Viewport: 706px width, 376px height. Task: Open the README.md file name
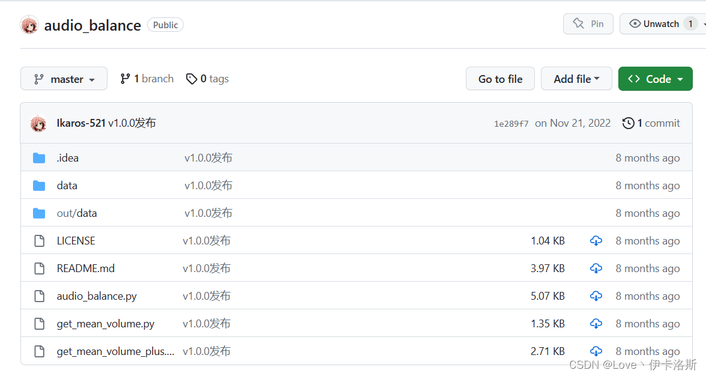(x=85, y=268)
